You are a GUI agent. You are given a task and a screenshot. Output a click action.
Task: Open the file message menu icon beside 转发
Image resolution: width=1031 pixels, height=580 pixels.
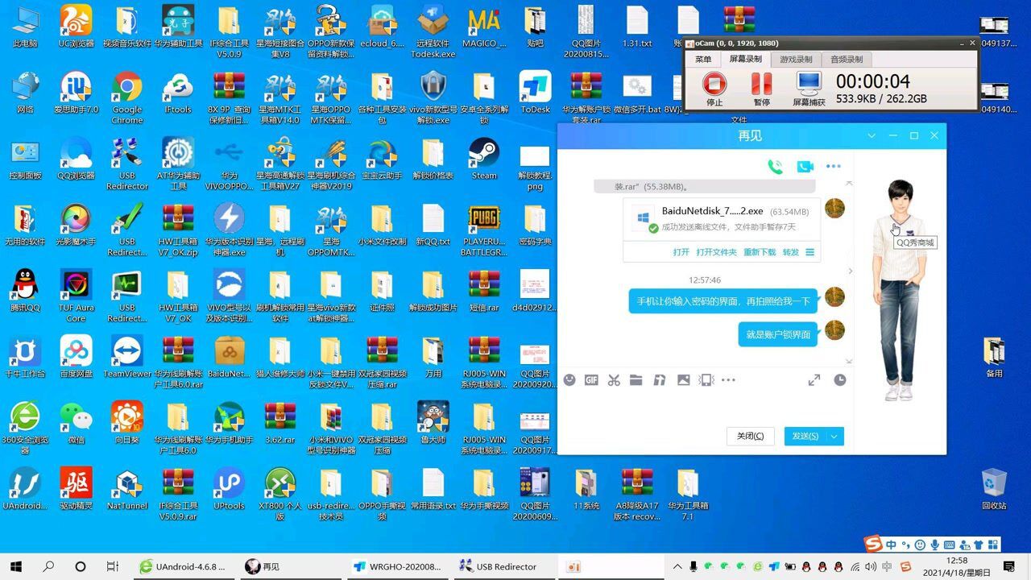[x=809, y=252]
